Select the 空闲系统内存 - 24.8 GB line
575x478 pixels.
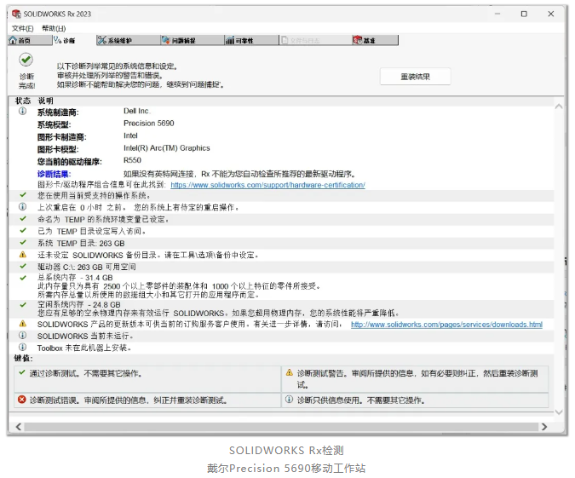point(79,304)
